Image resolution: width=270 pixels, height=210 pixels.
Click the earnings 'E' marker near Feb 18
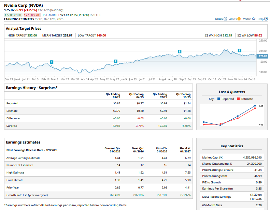(x=52, y=62)
